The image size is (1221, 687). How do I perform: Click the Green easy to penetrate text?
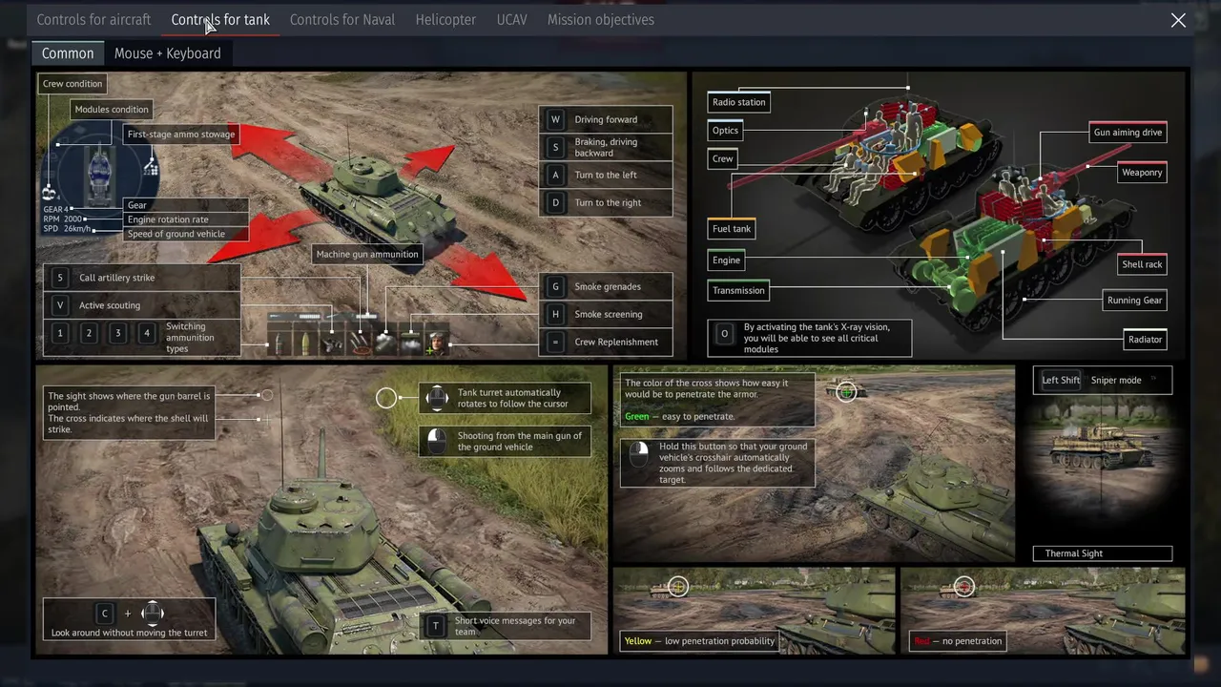[x=680, y=417]
